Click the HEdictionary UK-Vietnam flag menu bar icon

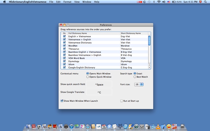(139, 2)
